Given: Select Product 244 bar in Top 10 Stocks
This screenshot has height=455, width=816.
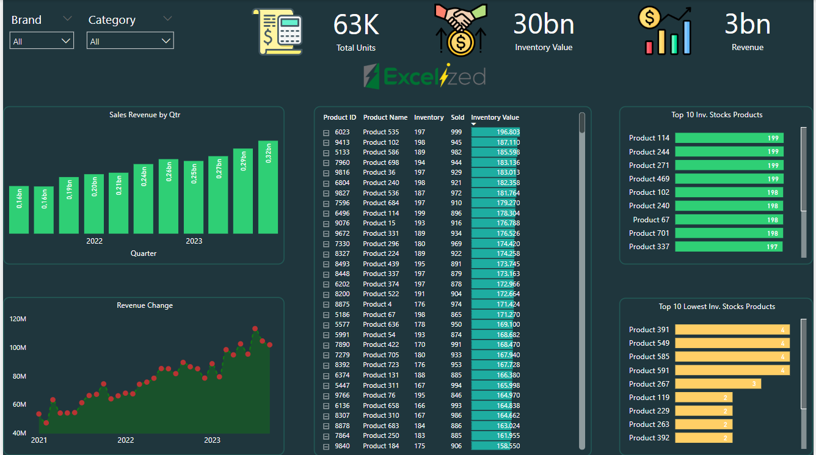Looking at the screenshot, I should (x=729, y=151).
